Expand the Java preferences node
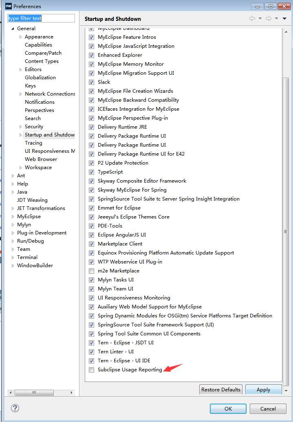The image size is (293, 422). pyautogui.click(x=13, y=192)
